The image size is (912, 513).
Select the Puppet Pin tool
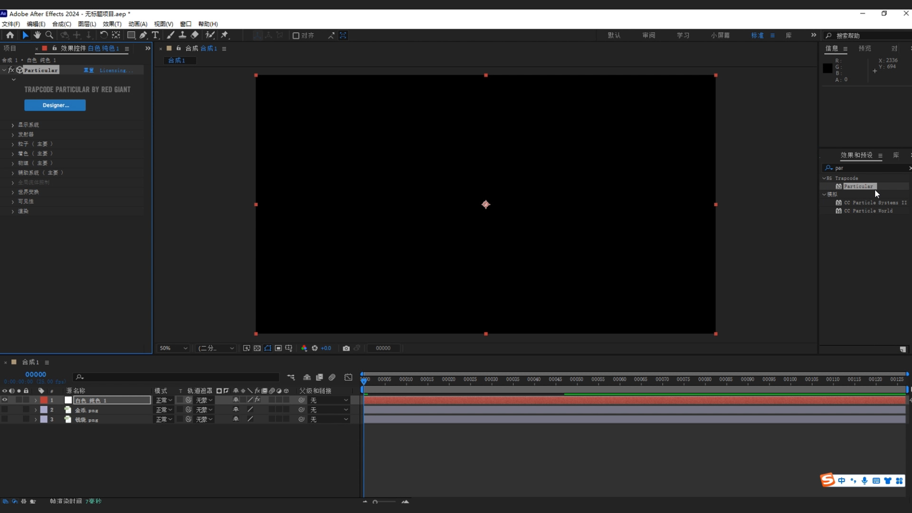[225, 35]
